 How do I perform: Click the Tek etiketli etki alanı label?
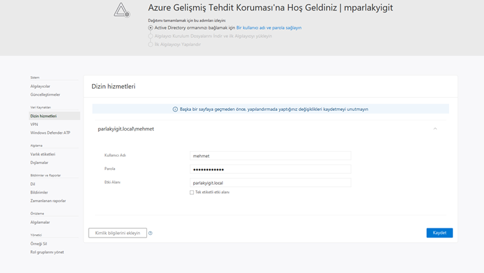(212, 192)
